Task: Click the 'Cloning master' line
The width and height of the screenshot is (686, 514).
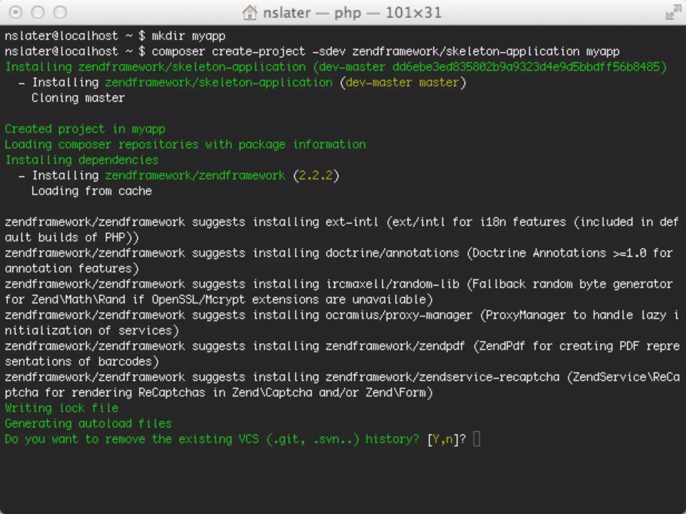Action: [78, 98]
